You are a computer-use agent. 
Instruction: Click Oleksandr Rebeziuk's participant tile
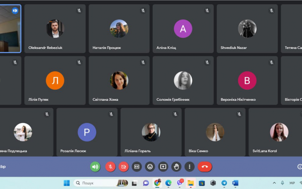click(x=55, y=29)
